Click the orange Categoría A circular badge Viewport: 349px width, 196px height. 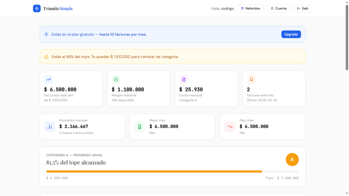[292, 160]
